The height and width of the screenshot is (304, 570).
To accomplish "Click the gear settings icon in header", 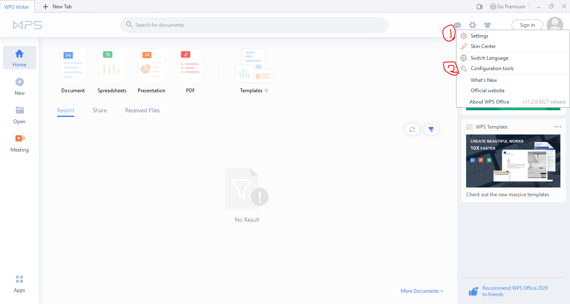I will 472,25.
